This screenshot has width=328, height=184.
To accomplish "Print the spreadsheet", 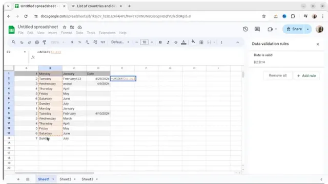I will coord(37,42).
